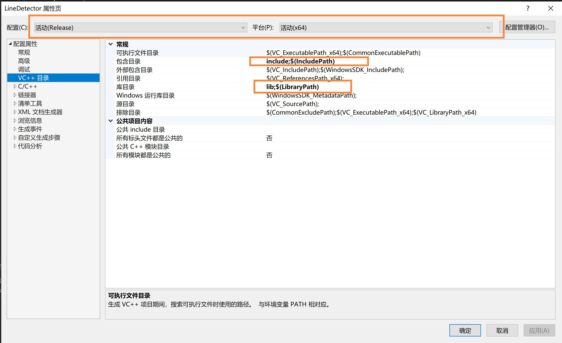Select the 库目录 property label
This screenshot has height=343, width=562.
(125, 87)
